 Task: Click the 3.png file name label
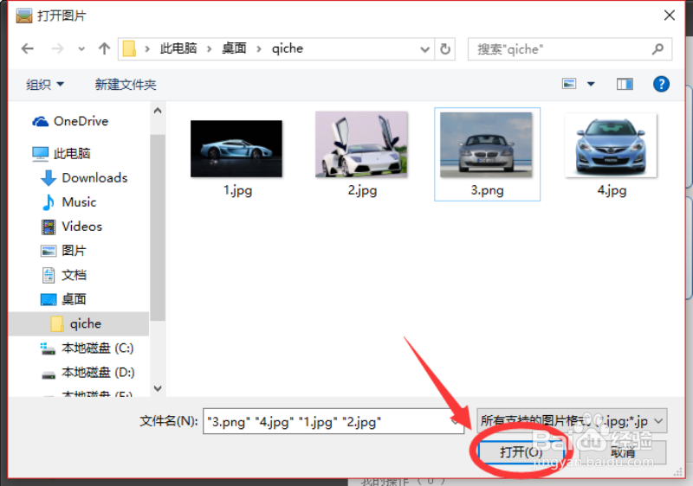tap(487, 190)
